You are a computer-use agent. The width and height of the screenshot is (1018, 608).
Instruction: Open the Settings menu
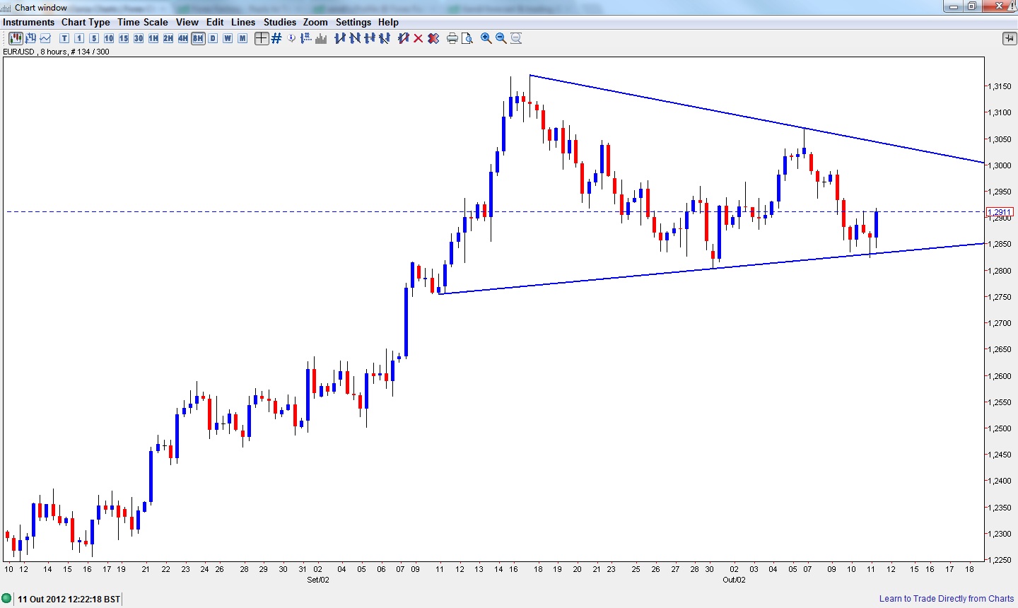(x=353, y=22)
